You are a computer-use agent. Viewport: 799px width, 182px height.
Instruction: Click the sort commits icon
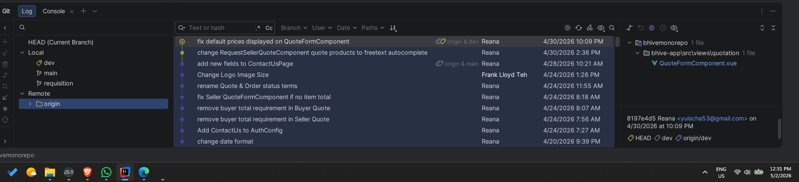click(x=393, y=28)
